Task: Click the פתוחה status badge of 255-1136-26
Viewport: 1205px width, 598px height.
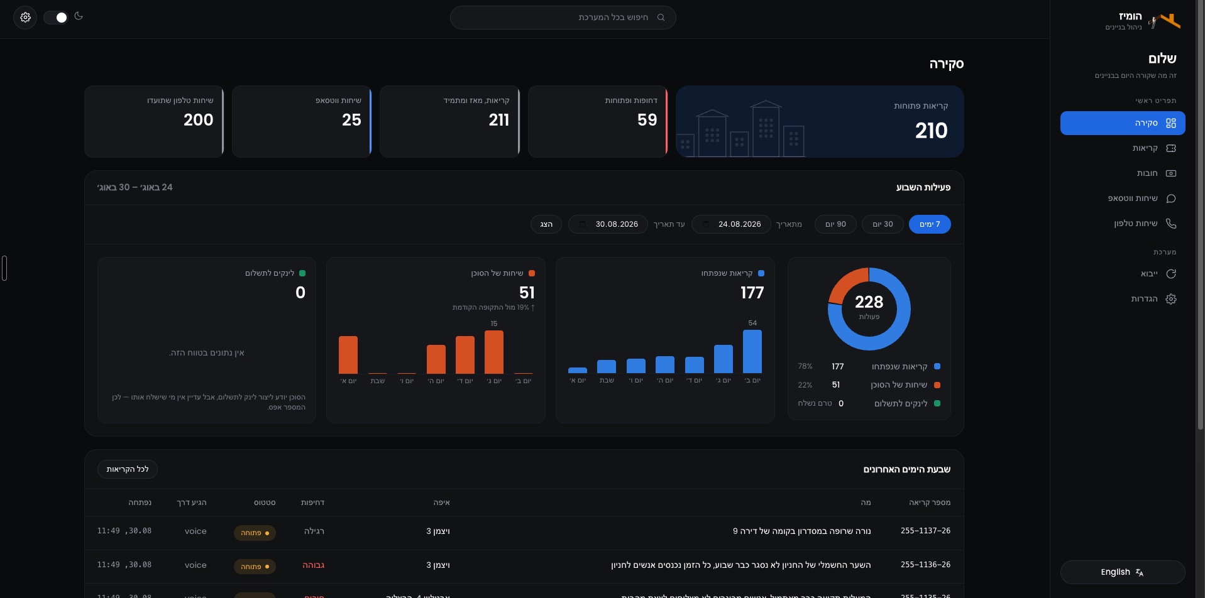Action: 255,567
